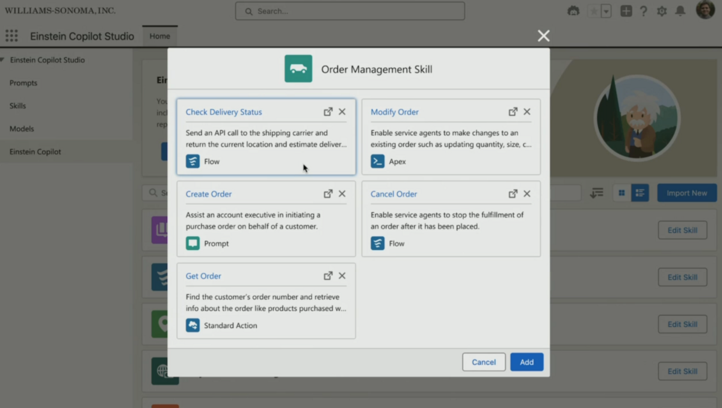Click the Prompt icon in Create Order
This screenshot has width=722, height=408.
pyautogui.click(x=193, y=243)
